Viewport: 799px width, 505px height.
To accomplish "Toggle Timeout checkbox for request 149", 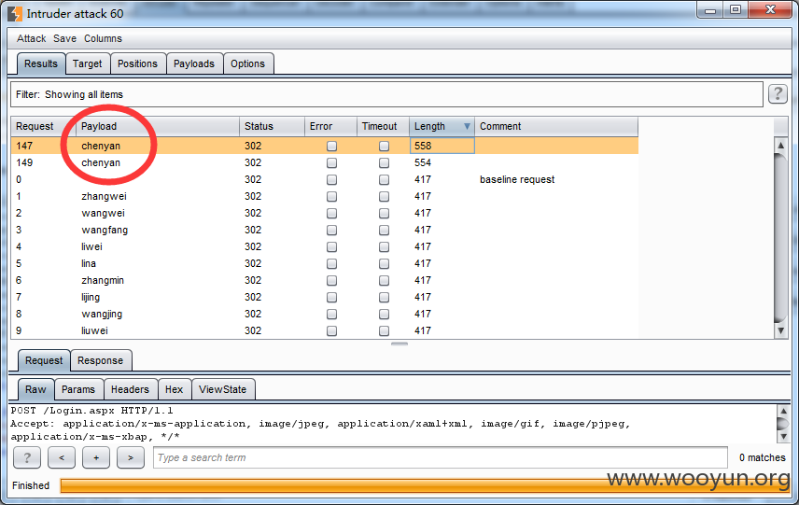I will tap(384, 163).
